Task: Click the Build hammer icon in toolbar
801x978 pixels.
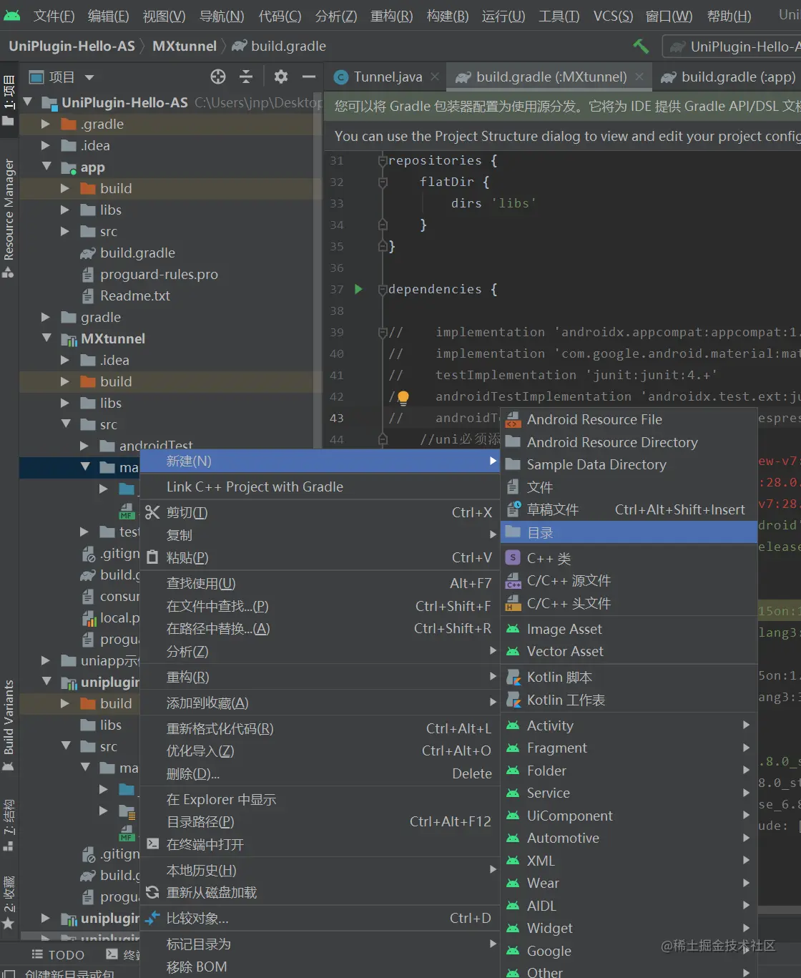Action: coord(641,47)
